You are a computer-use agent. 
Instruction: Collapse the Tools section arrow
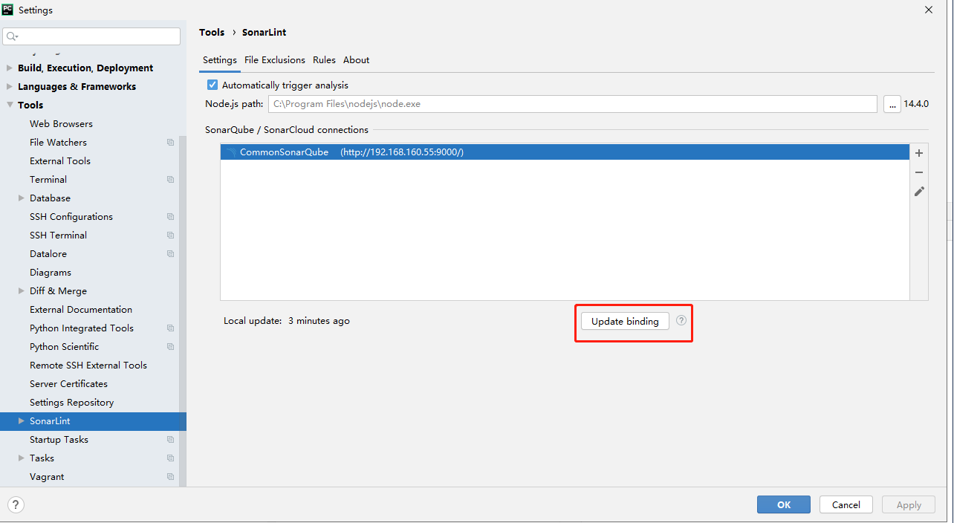(x=10, y=105)
